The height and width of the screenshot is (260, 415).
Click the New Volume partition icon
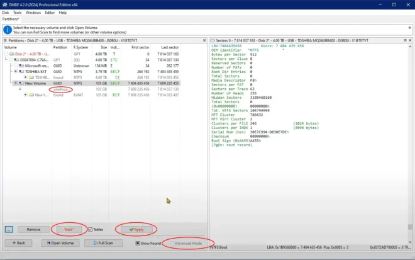[x=21, y=83]
